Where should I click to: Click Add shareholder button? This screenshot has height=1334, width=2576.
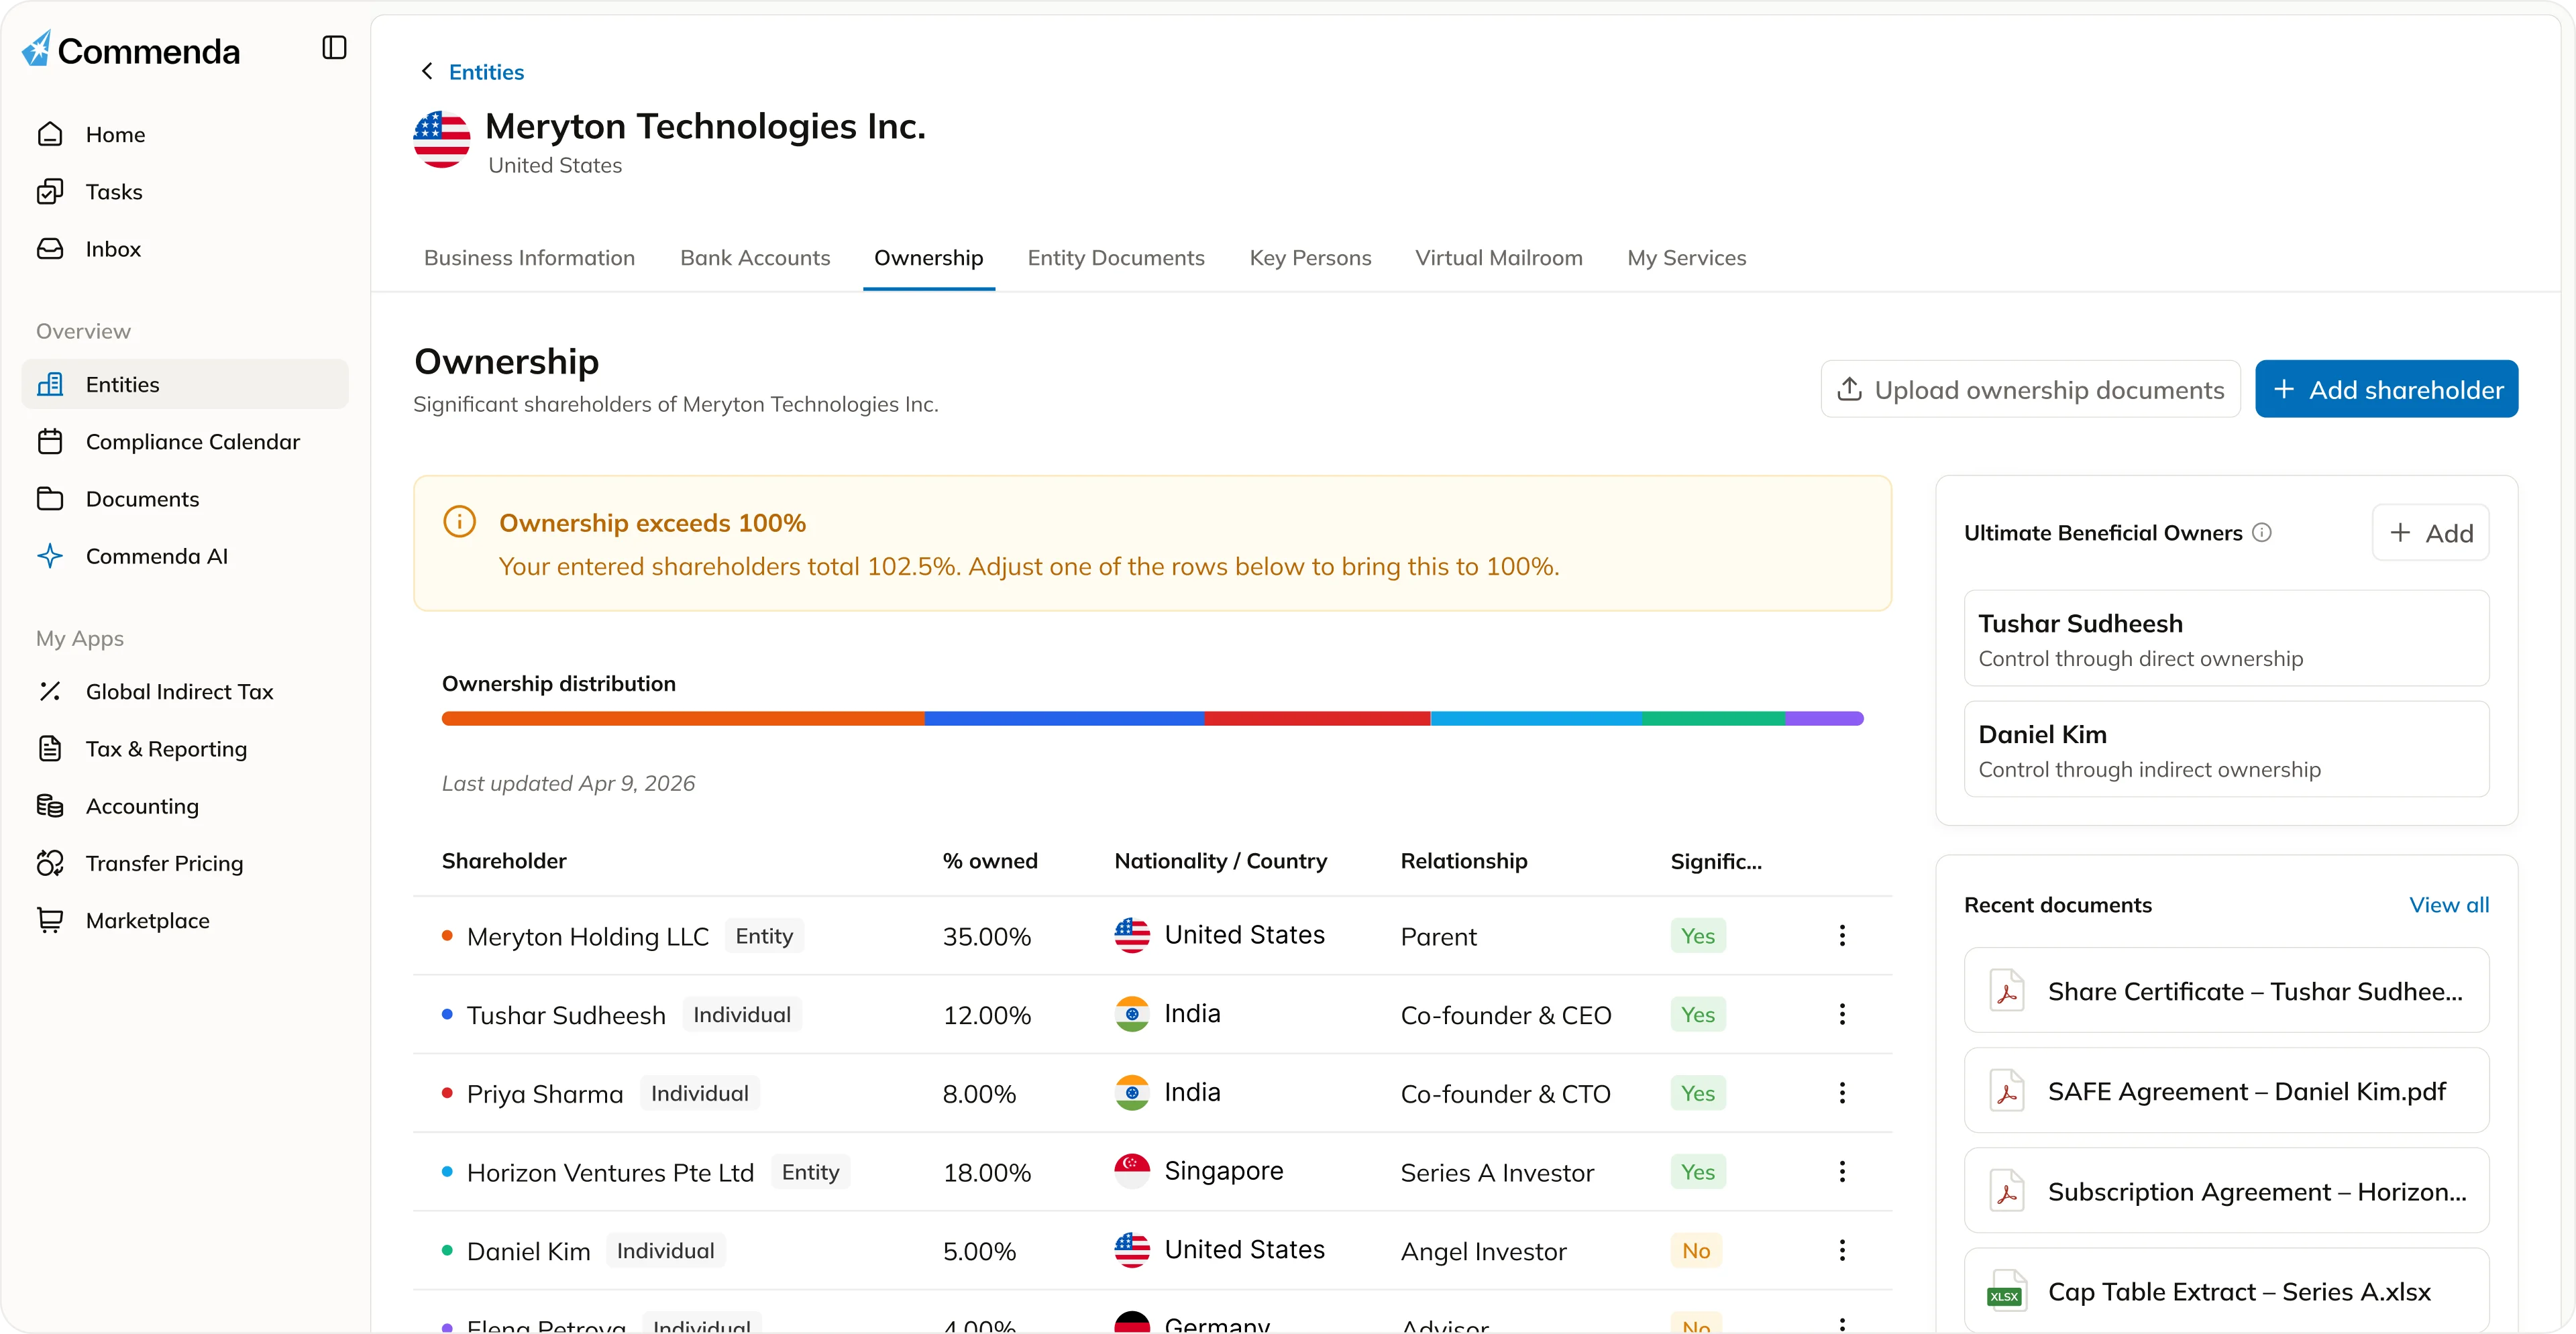click(2386, 389)
